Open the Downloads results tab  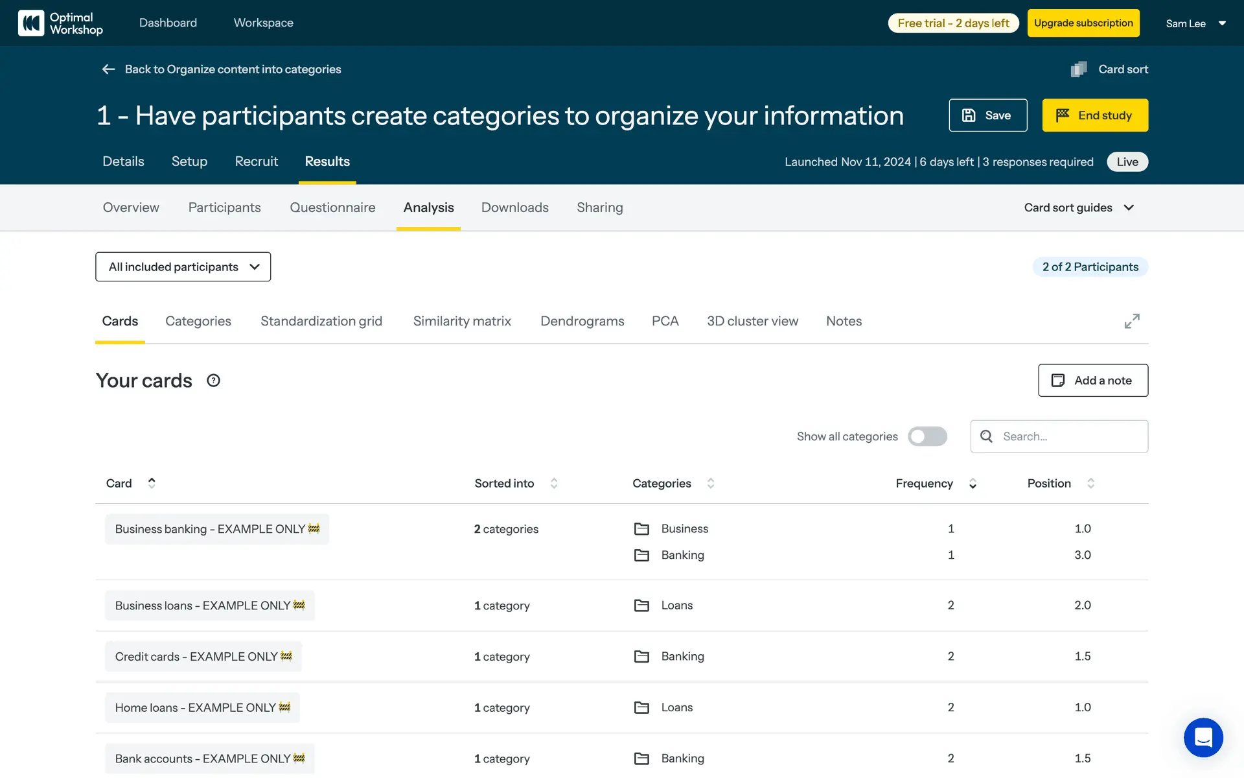point(514,207)
